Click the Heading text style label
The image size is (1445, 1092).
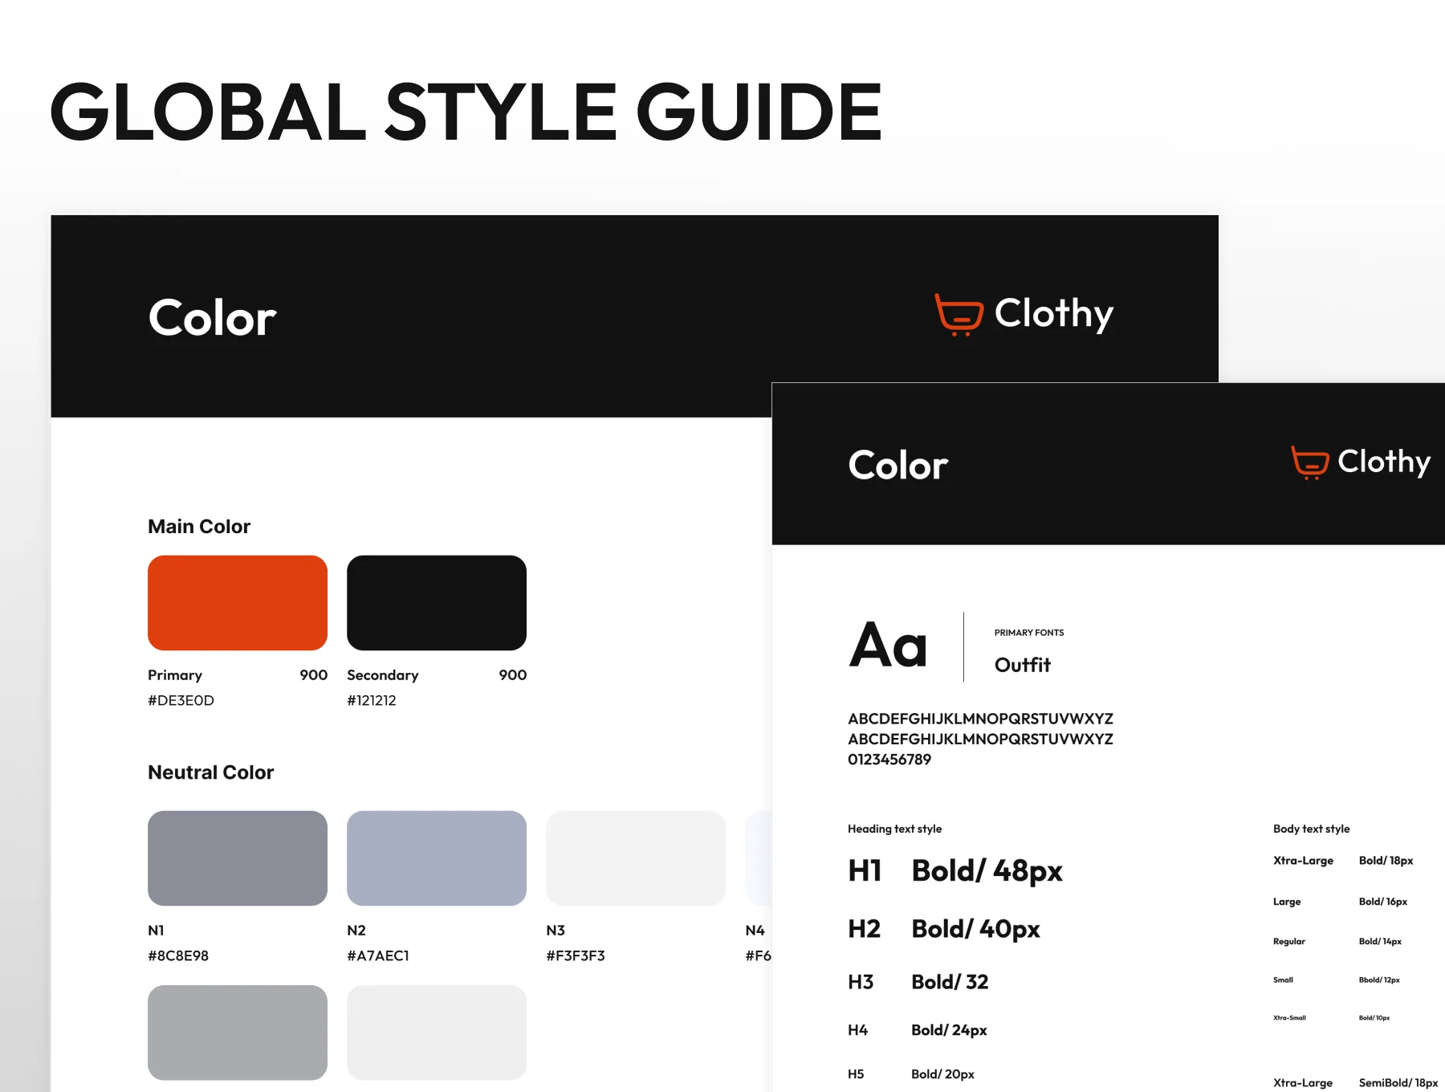point(895,829)
